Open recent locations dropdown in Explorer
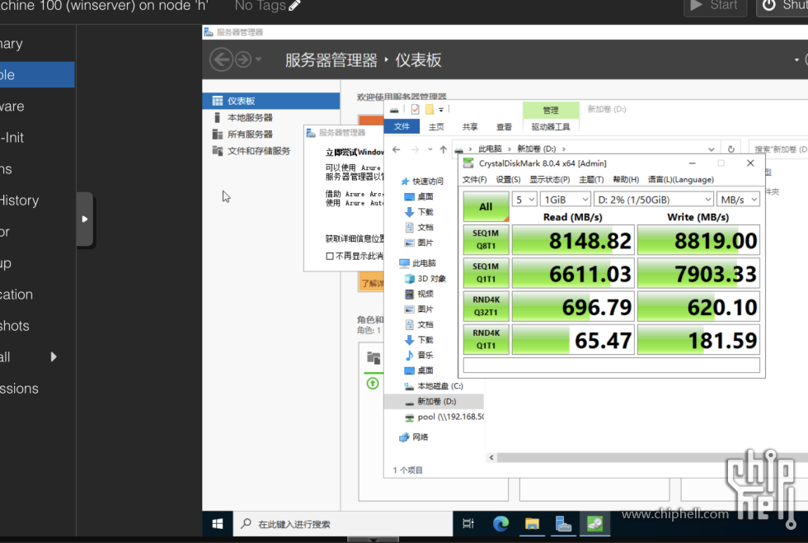The width and height of the screenshot is (808, 543). [x=430, y=149]
